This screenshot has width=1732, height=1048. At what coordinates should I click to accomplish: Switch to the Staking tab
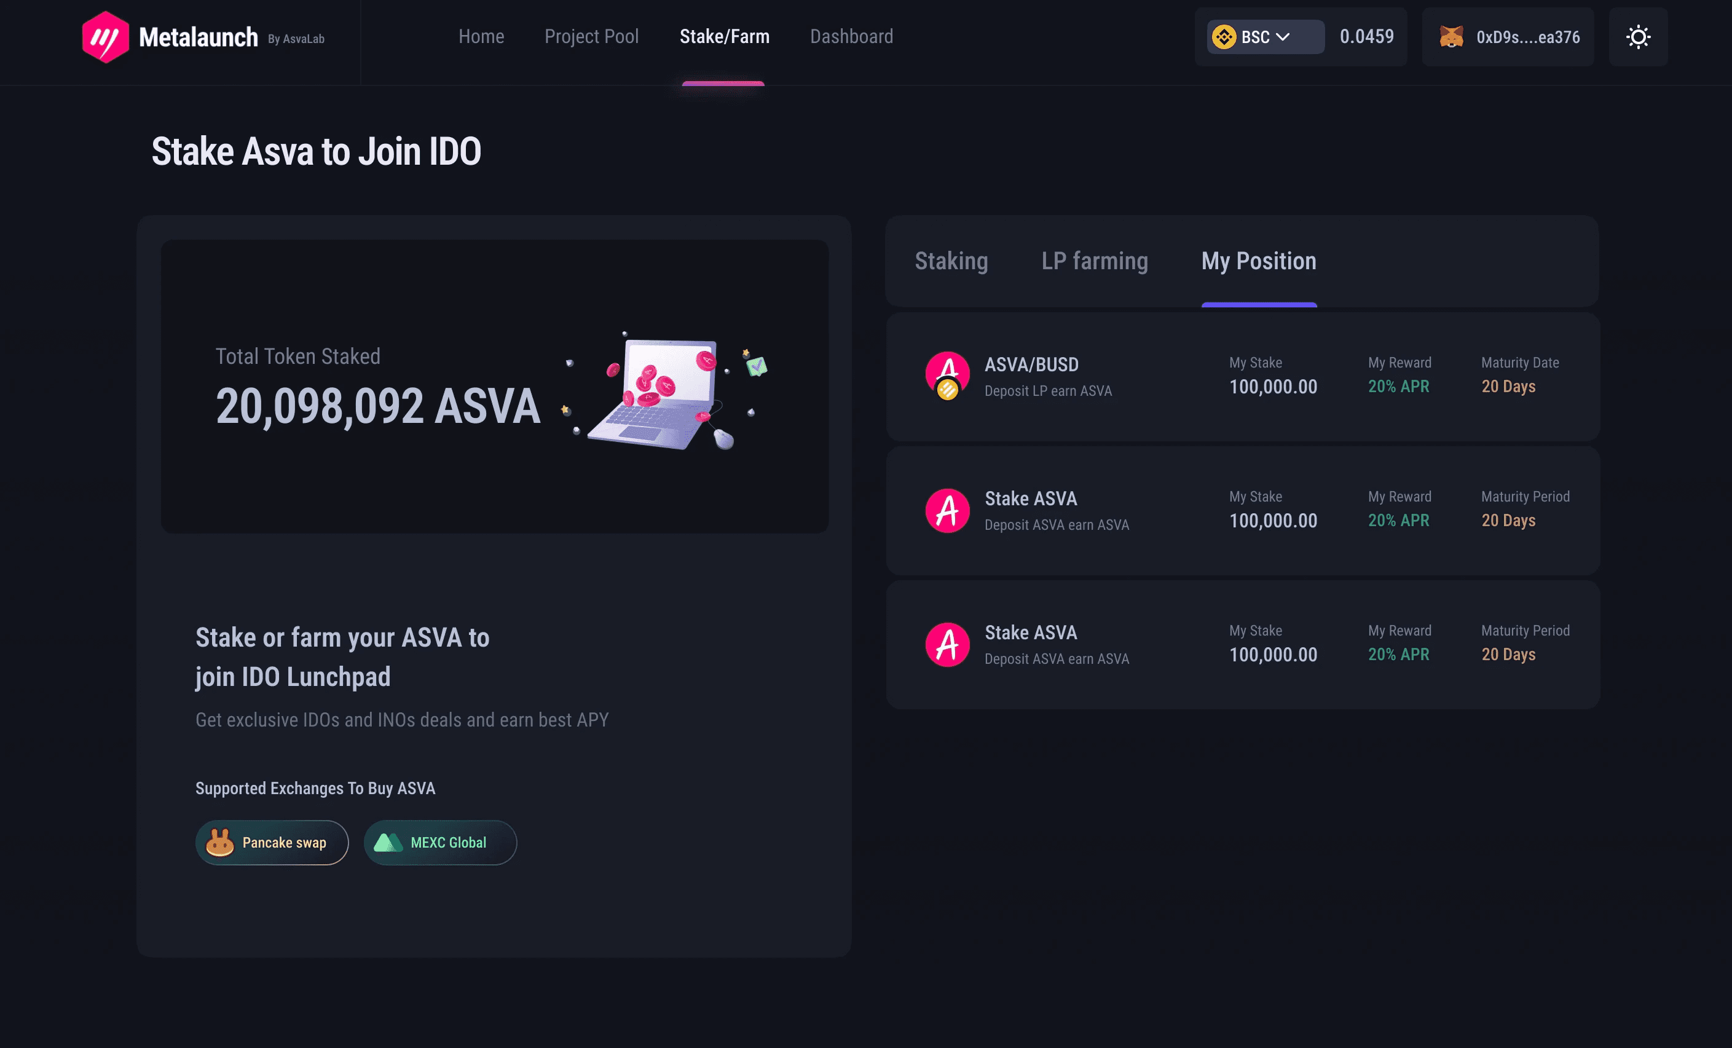(951, 261)
